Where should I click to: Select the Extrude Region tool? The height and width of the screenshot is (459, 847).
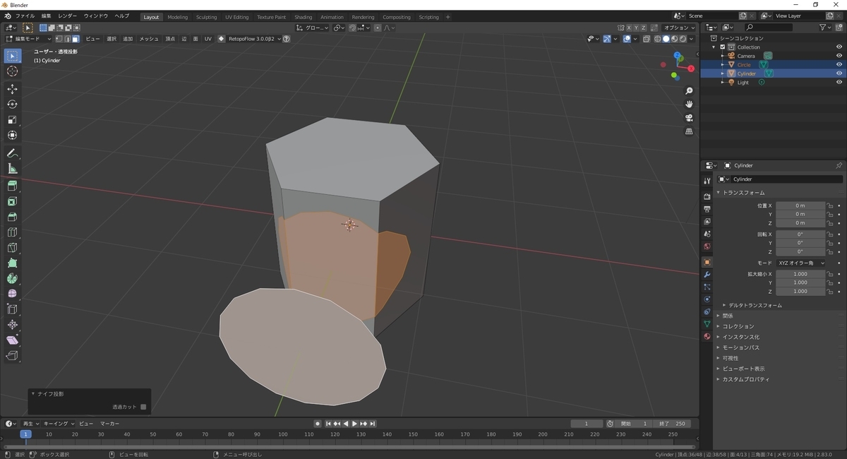point(12,186)
